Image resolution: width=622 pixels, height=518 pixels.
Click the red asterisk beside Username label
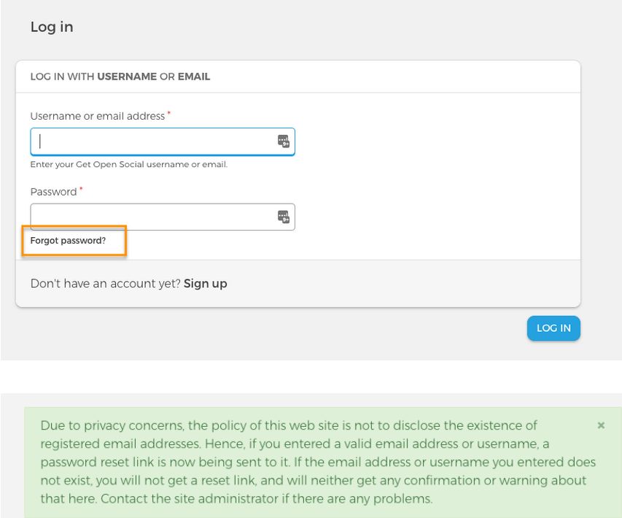(x=169, y=114)
